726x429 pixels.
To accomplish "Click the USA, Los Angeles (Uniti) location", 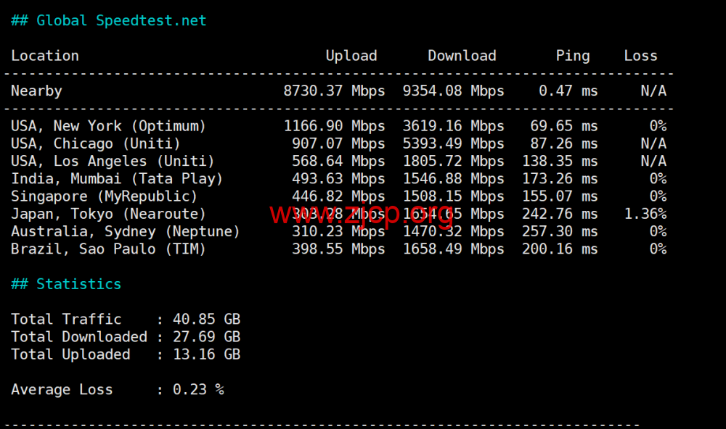I will click(x=113, y=161).
